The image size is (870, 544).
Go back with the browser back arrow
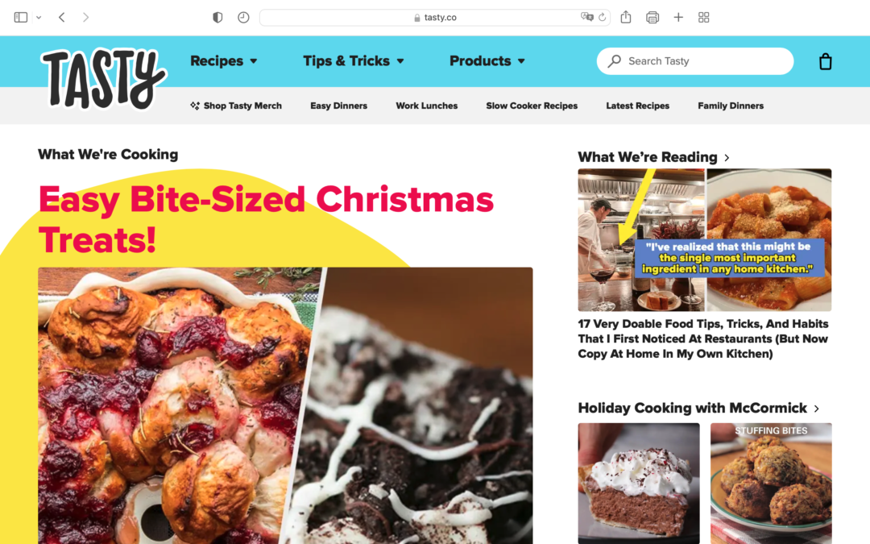pos(61,17)
